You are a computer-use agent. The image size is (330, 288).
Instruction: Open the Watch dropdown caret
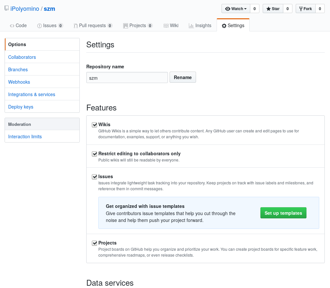pyautogui.click(x=245, y=9)
